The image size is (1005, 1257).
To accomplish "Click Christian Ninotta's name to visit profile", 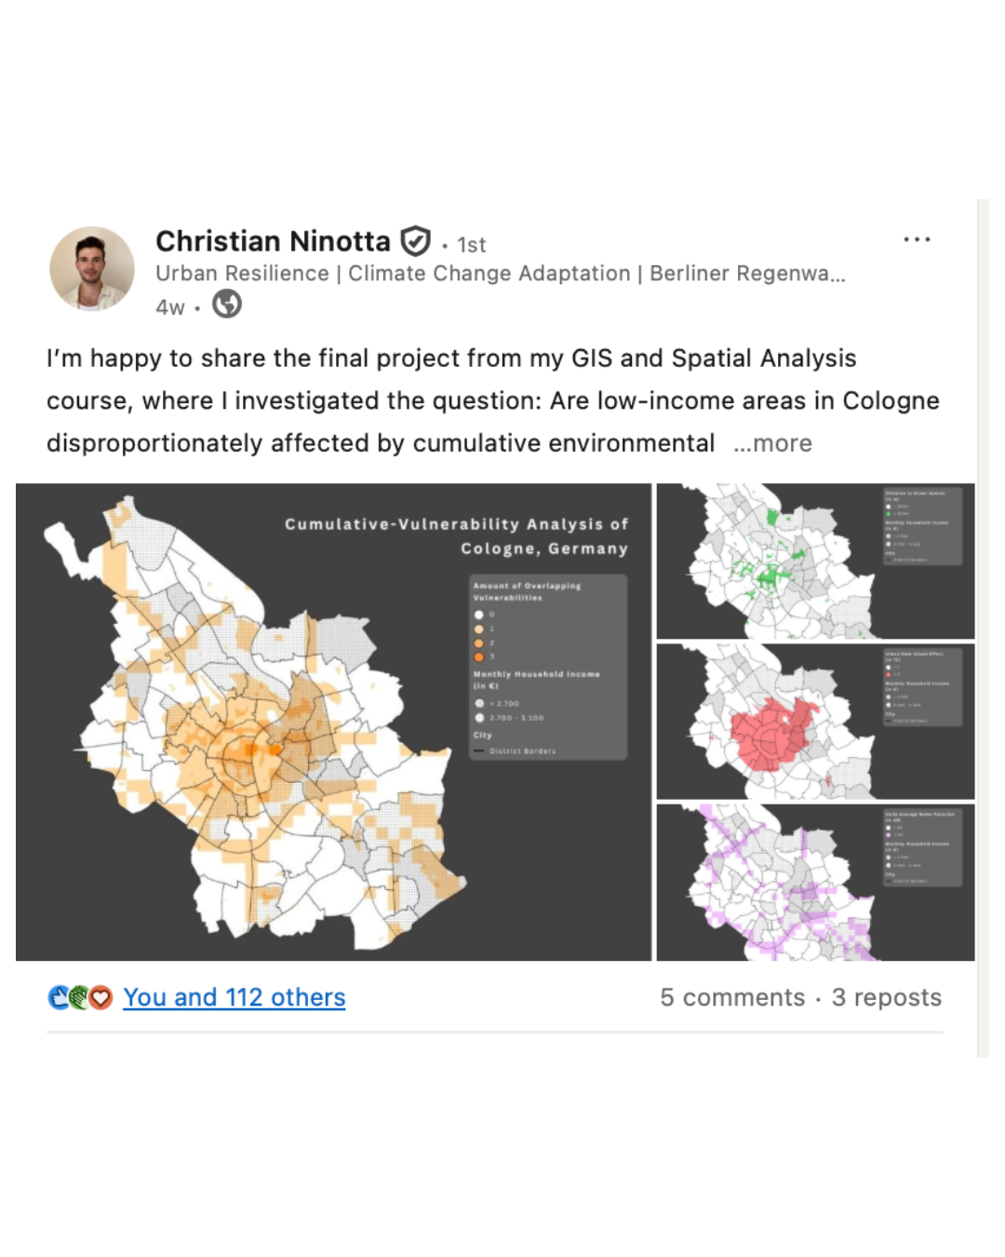I will [273, 240].
